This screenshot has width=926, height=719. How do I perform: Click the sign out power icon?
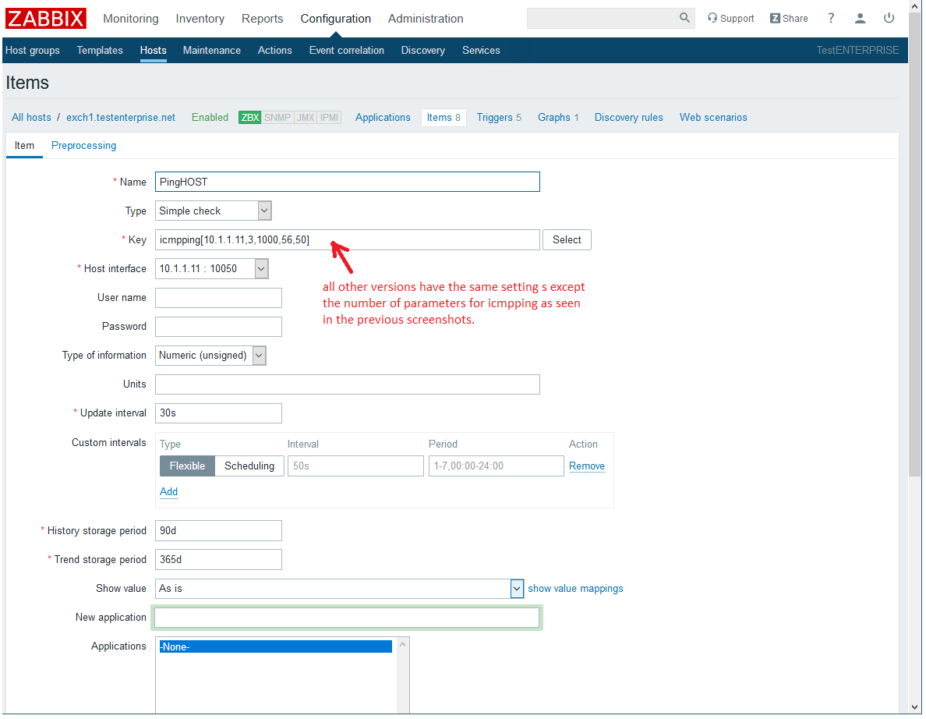click(x=889, y=18)
